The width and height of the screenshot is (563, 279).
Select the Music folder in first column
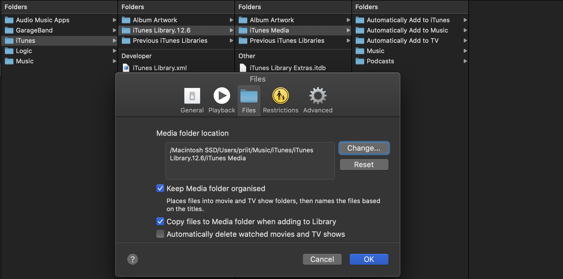click(59, 61)
